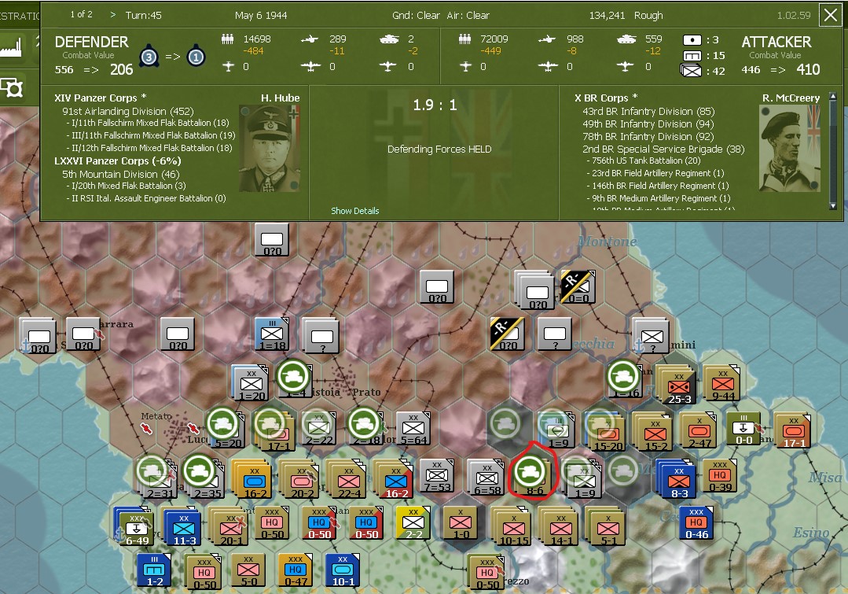Select the 20-2 armored counter
The height and width of the screenshot is (594, 848).
point(301,480)
